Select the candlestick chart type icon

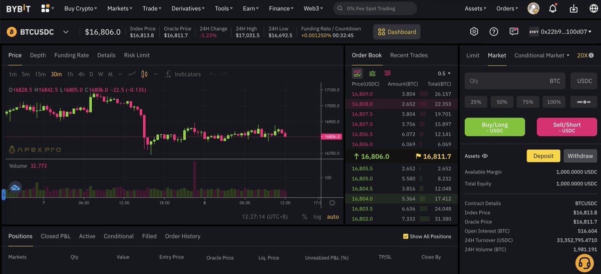(145, 74)
